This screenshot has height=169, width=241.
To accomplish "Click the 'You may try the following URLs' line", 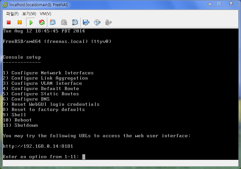I will [x=97, y=136].
